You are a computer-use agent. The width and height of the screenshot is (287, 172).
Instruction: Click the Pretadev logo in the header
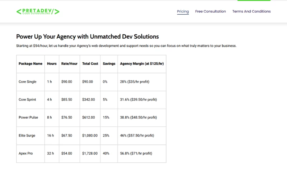point(38,11)
